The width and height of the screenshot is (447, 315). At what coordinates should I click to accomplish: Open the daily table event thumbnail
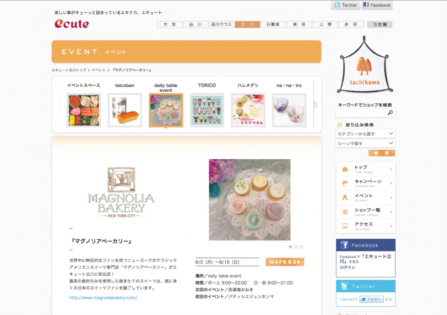click(166, 110)
